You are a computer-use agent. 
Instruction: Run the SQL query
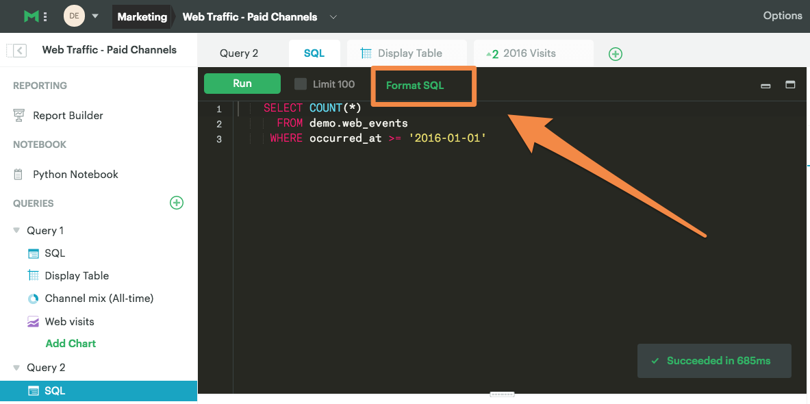pos(242,84)
